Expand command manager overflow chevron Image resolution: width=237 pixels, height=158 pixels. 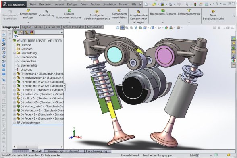coord(235,16)
